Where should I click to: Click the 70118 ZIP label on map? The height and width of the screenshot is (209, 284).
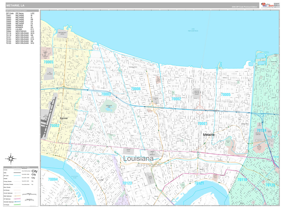[x=242, y=180]
